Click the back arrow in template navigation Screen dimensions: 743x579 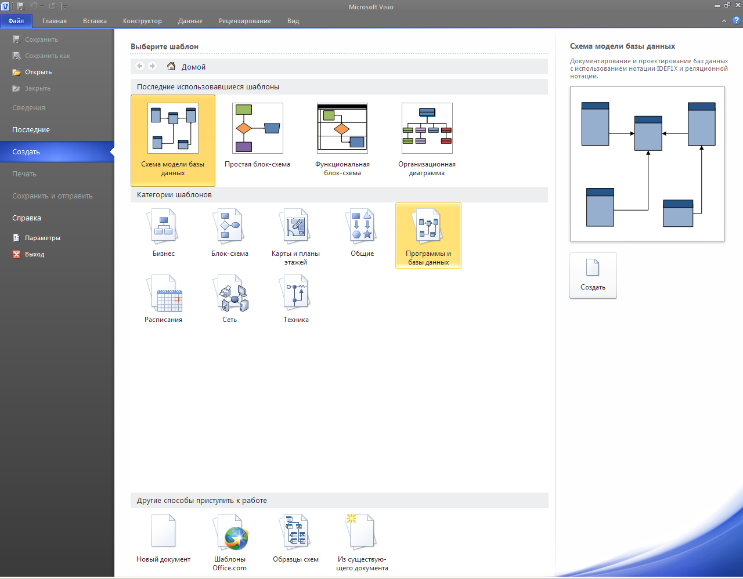click(x=140, y=66)
